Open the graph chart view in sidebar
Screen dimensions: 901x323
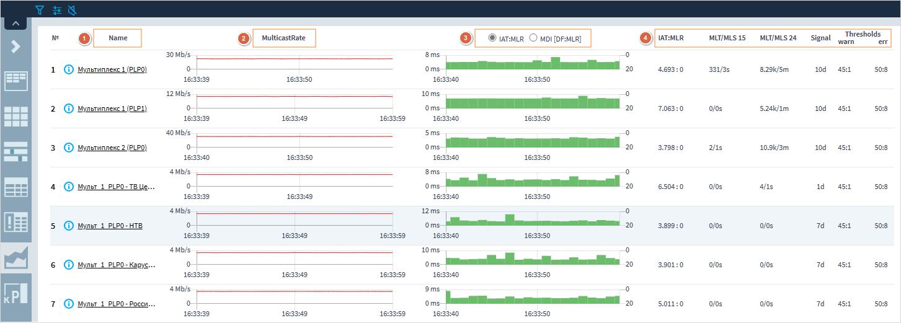click(16, 255)
